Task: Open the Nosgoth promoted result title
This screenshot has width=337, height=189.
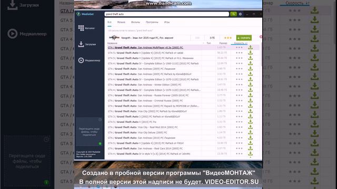Action: (147, 38)
